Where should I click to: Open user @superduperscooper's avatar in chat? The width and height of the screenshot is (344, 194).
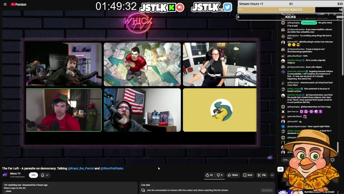[x=283, y=126]
